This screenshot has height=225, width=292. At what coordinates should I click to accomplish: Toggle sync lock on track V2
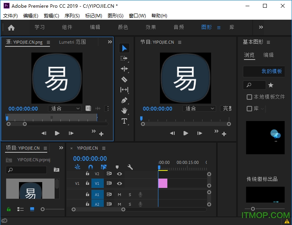click(109, 174)
